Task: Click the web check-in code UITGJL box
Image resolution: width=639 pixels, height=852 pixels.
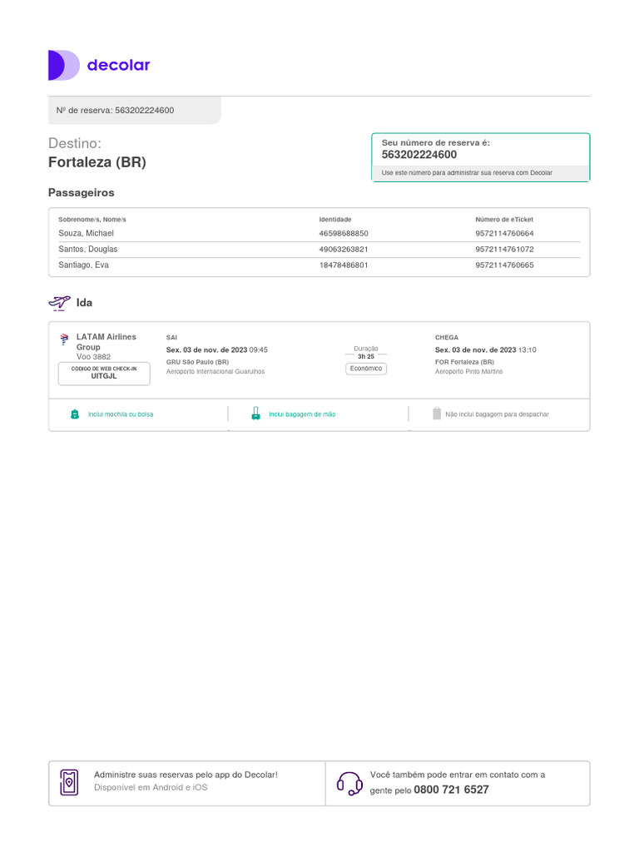Action: [104, 374]
